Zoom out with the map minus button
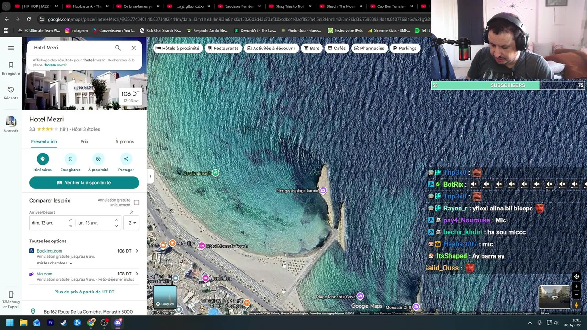Viewport: 587px width, 330px height. pyautogui.click(x=576, y=295)
